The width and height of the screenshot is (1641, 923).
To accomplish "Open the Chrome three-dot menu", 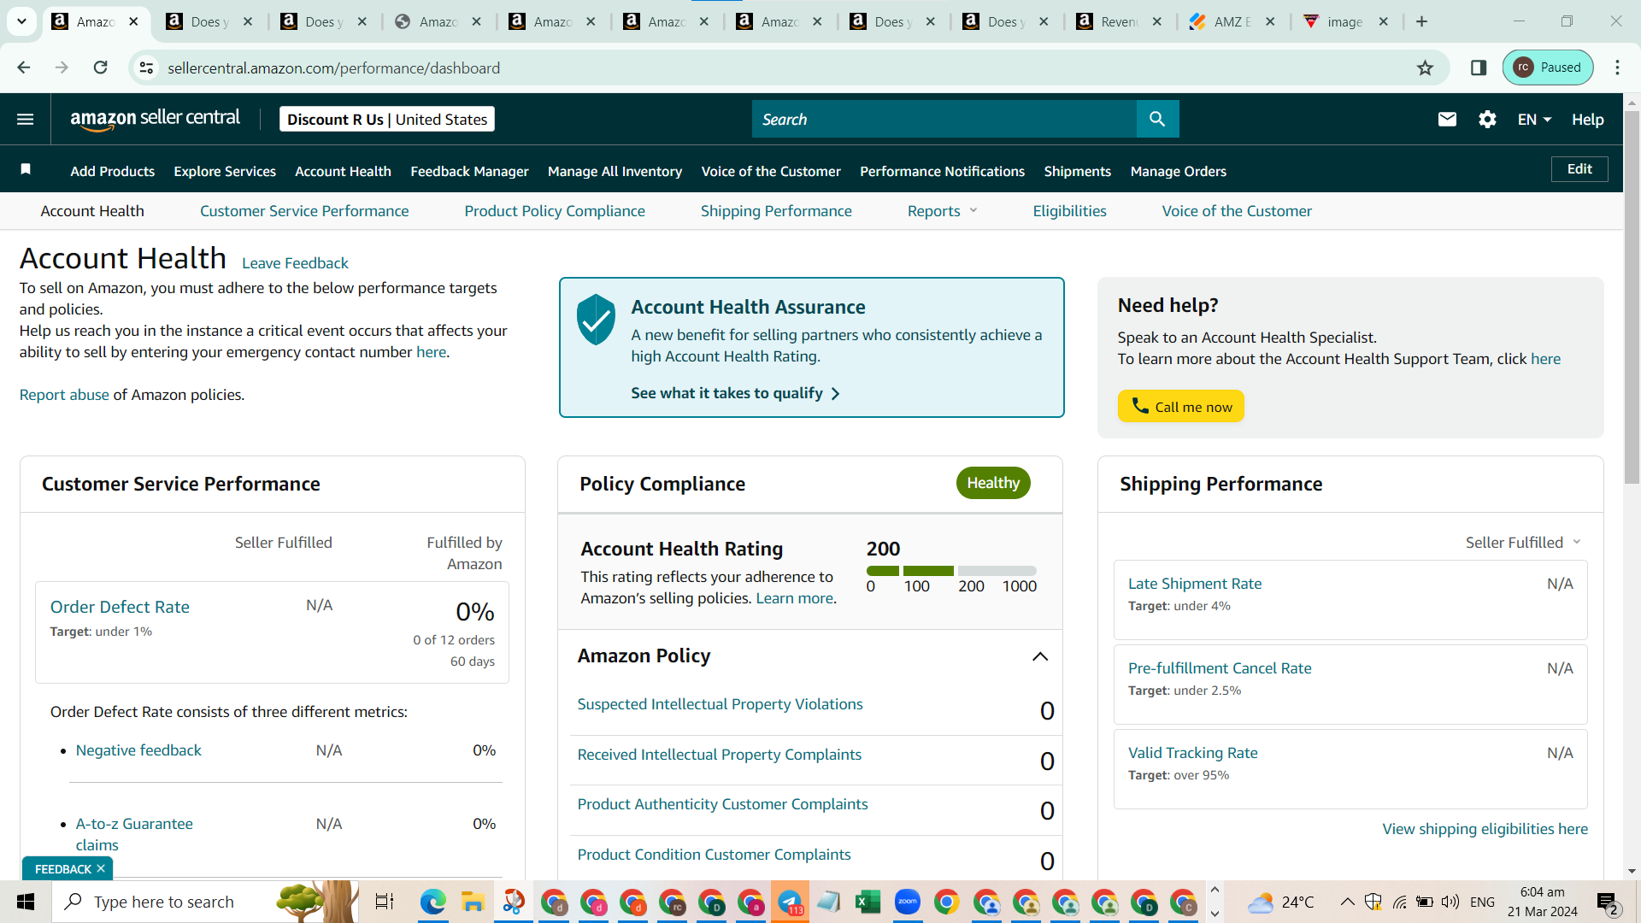I will click(1617, 68).
